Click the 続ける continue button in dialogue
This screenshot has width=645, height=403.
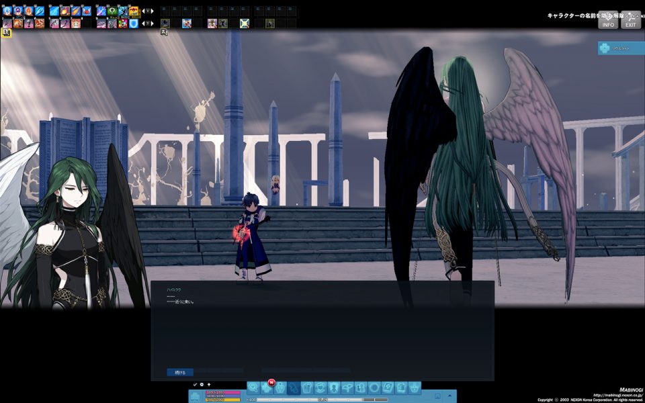pyautogui.click(x=179, y=372)
